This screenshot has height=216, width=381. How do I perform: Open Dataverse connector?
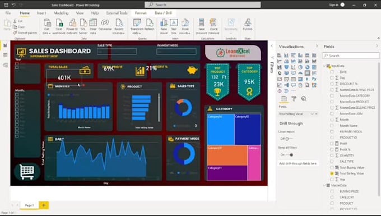coord(105,25)
